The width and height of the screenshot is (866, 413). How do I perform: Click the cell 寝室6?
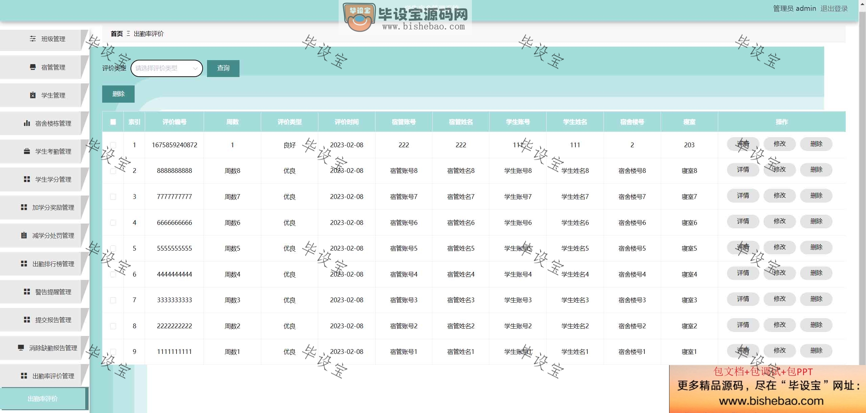pos(689,223)
